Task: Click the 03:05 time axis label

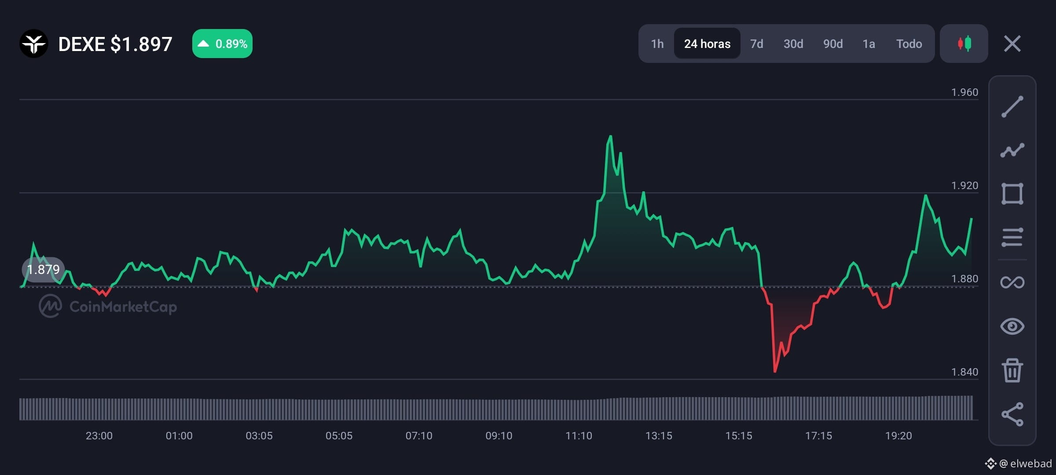Action: tap(259, 435)
